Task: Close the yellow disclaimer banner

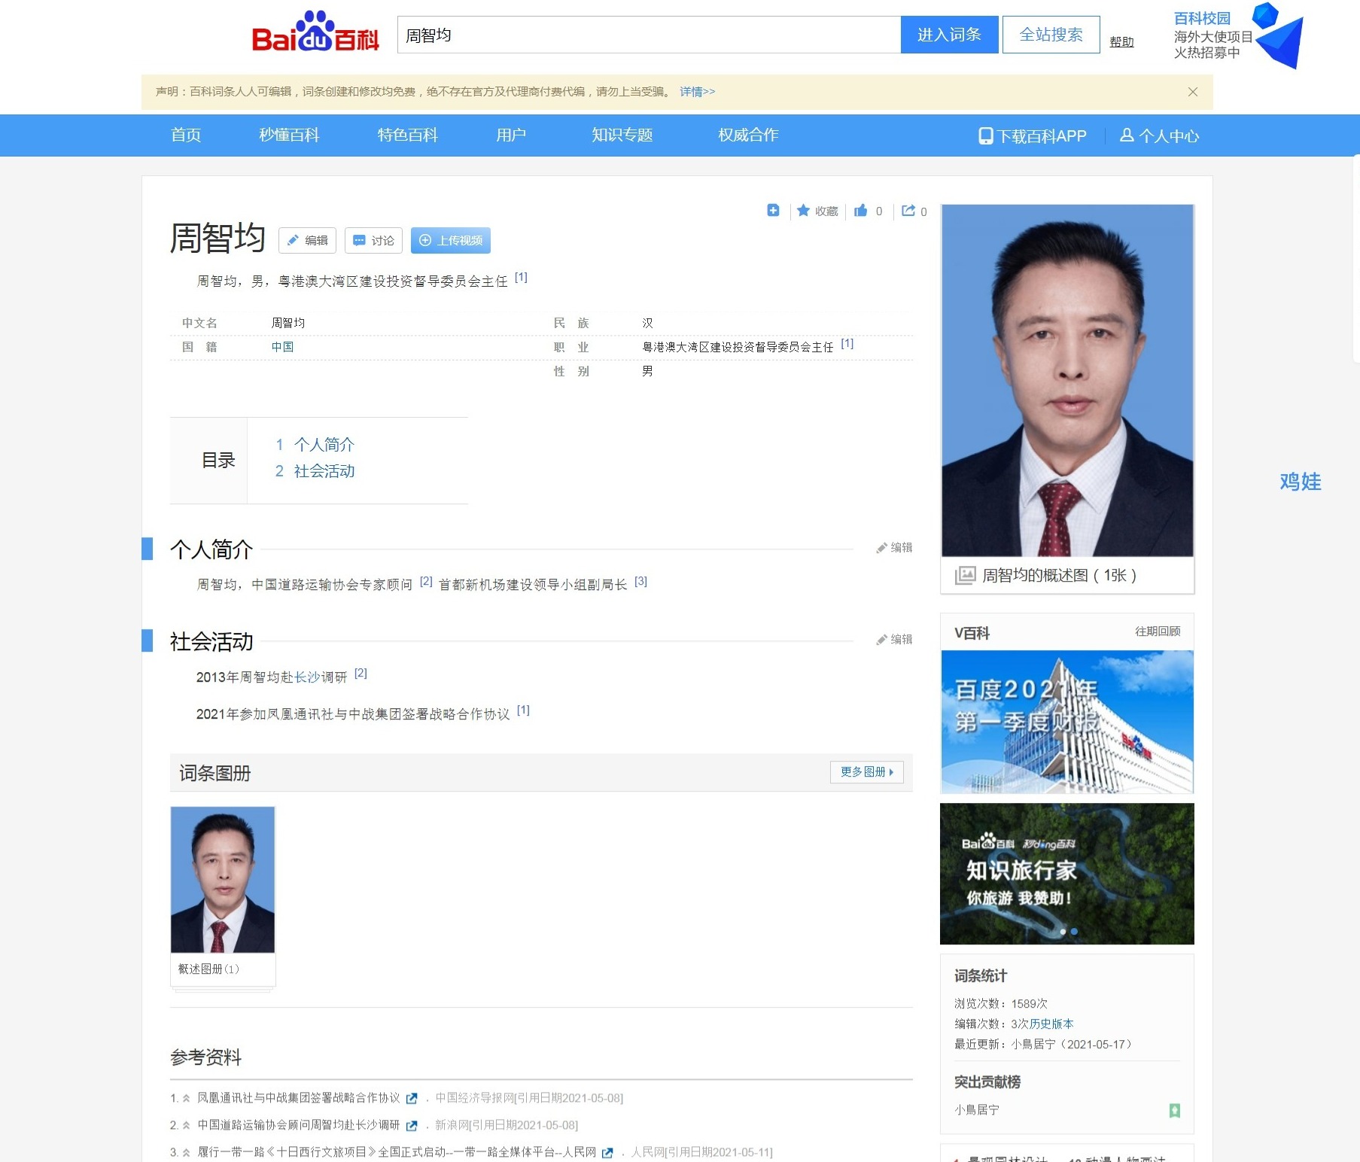Action: [x=1192, y=92]
